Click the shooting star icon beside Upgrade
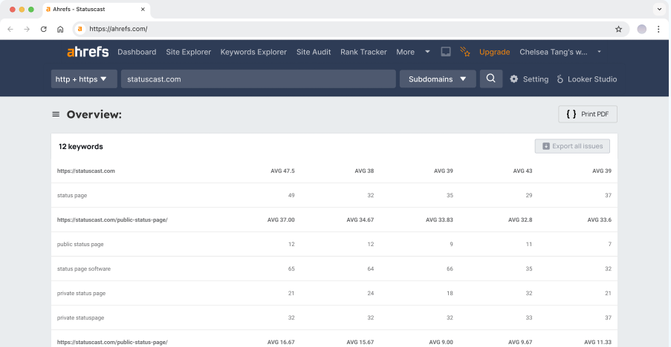 [464, 52]
